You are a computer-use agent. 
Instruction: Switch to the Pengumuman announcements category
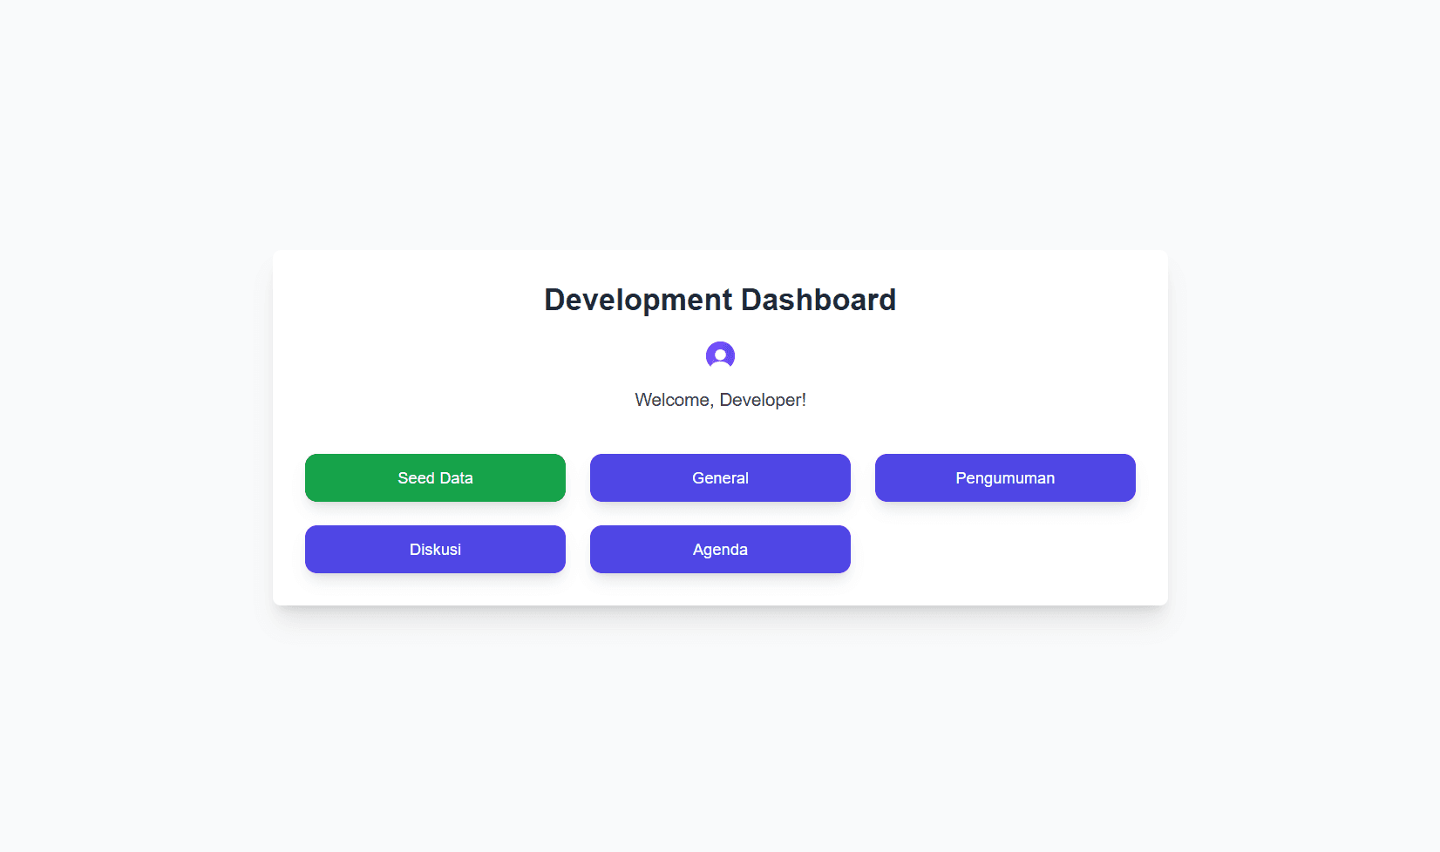tap(1005, 477)
